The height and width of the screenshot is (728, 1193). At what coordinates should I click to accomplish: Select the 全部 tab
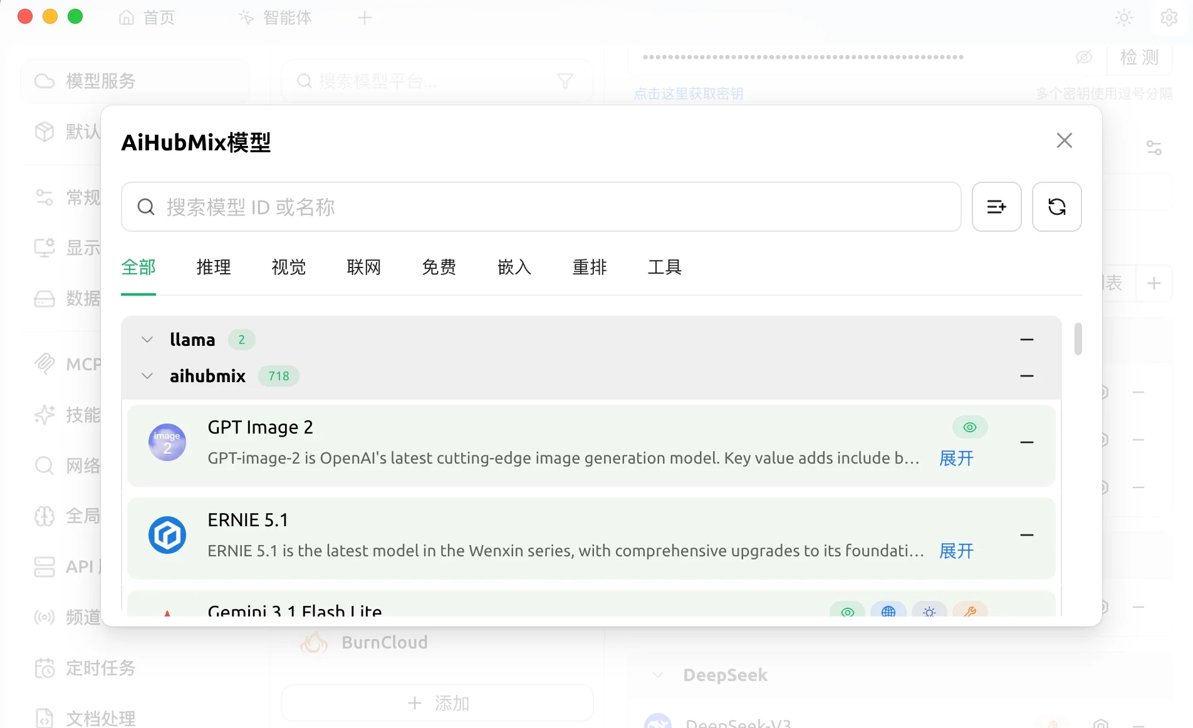coord(138,268)
